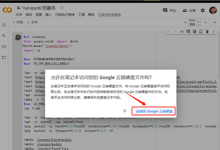Click the TF_CPP_MIN_LOG_LEVEL=1 line

(47, 64)
